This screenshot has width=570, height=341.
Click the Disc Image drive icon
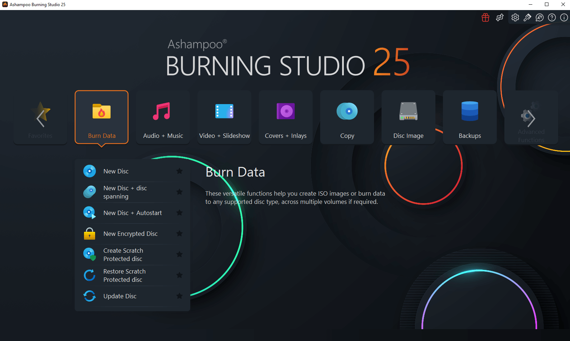point(408,111)
